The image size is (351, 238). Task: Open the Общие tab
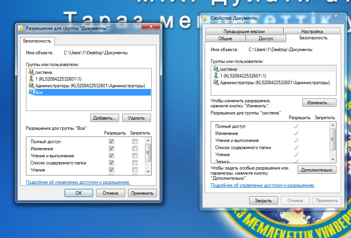[x=225, y=39]
